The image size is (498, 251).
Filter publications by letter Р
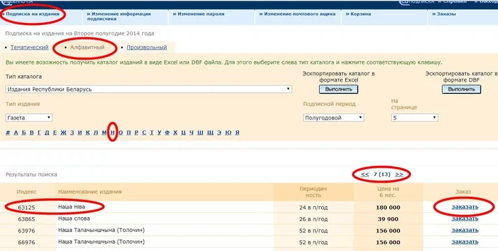[x=136, y=132]
